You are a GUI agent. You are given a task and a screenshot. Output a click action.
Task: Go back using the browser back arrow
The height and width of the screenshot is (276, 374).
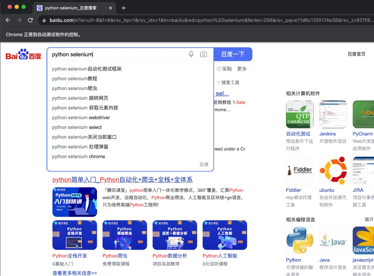pyautogui.click(x=8, y=20)
